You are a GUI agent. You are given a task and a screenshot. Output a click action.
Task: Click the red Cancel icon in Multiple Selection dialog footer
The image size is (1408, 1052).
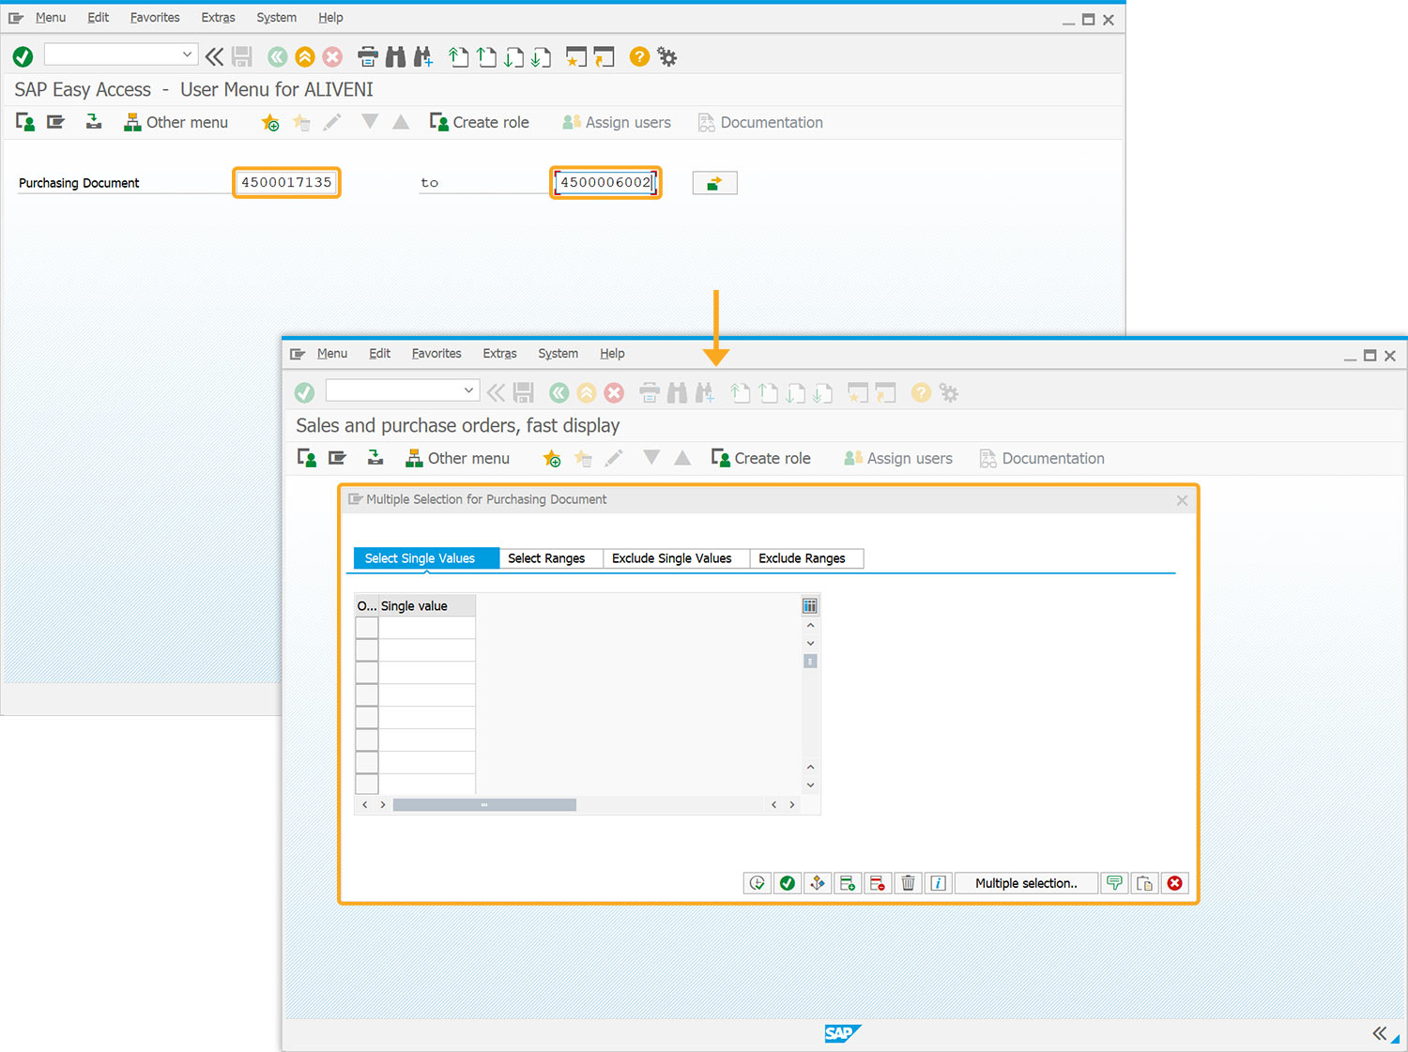pos(1174,883)
